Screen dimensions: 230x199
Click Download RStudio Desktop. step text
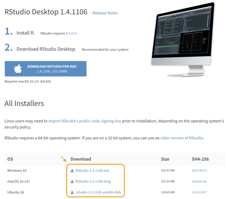click(x=46, y=49)
